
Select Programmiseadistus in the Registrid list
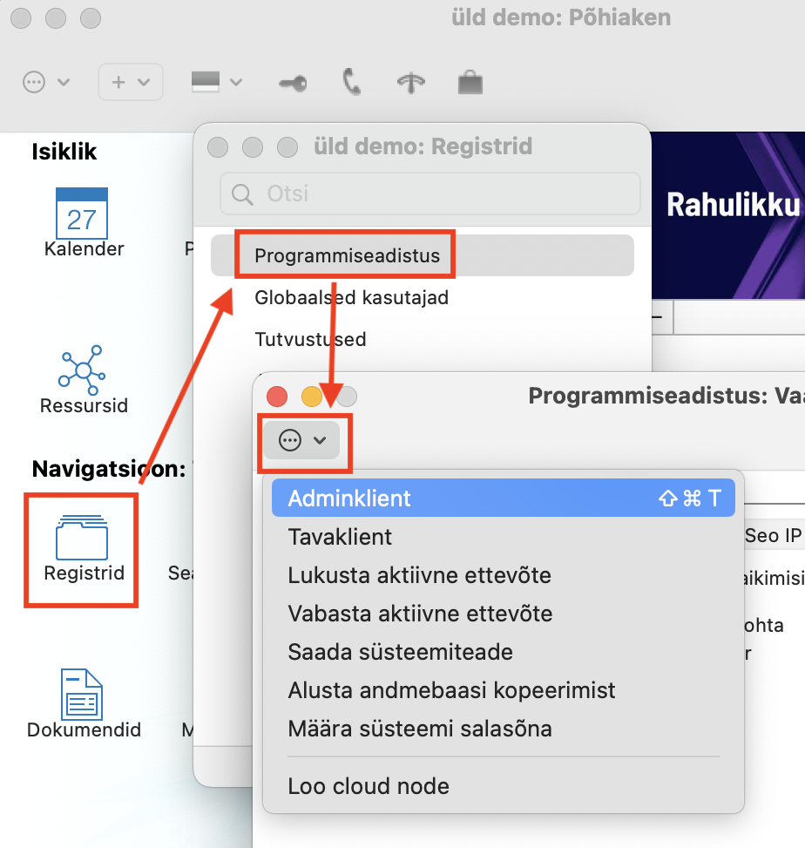[x=346, y=256]
